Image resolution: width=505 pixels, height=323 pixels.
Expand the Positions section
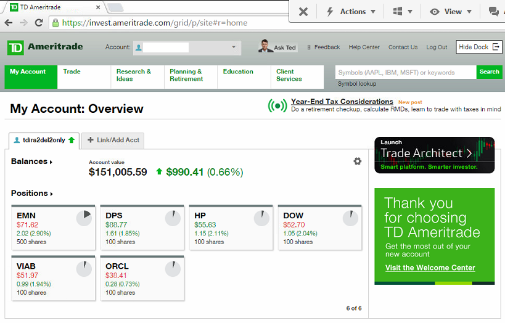tap(32, 193)
